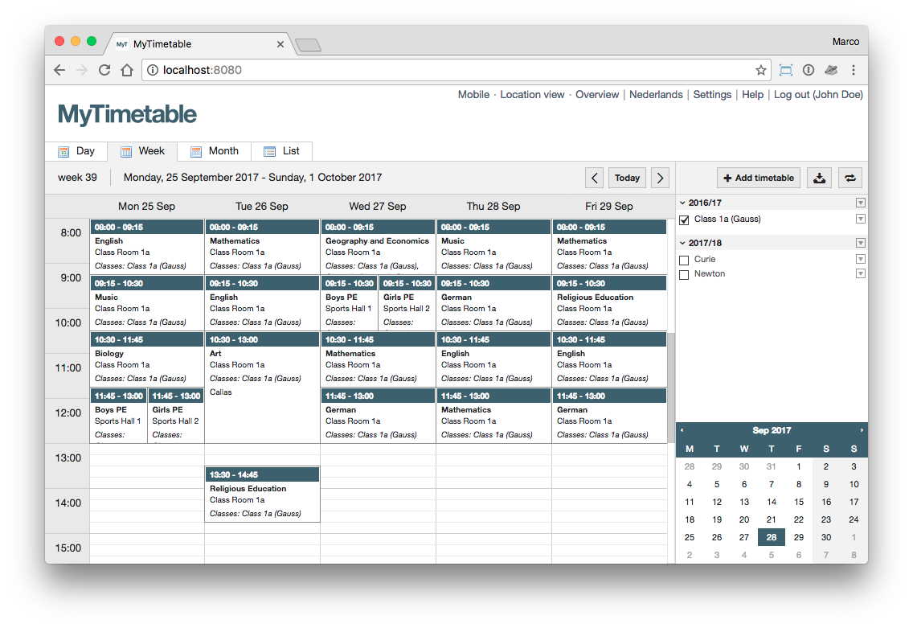The height and width of the screenshot is (628, 913).
Task: Click the synchronize timetables icon
Action: pyautogui.click(x=850, y=178)
